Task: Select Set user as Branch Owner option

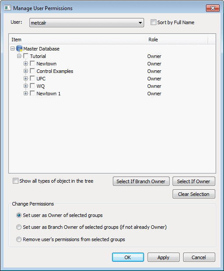Action: point(19,227)
